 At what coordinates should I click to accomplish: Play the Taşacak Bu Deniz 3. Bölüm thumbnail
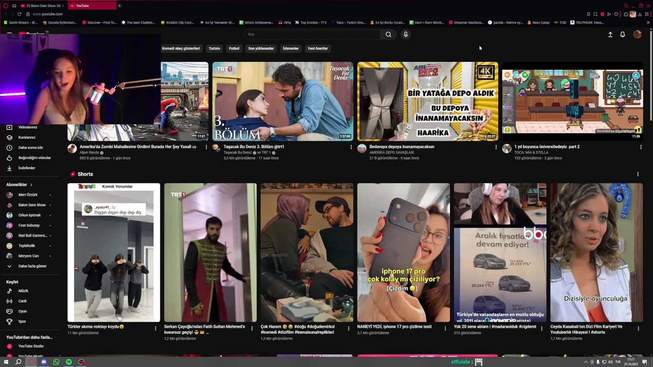coord(283,101)
